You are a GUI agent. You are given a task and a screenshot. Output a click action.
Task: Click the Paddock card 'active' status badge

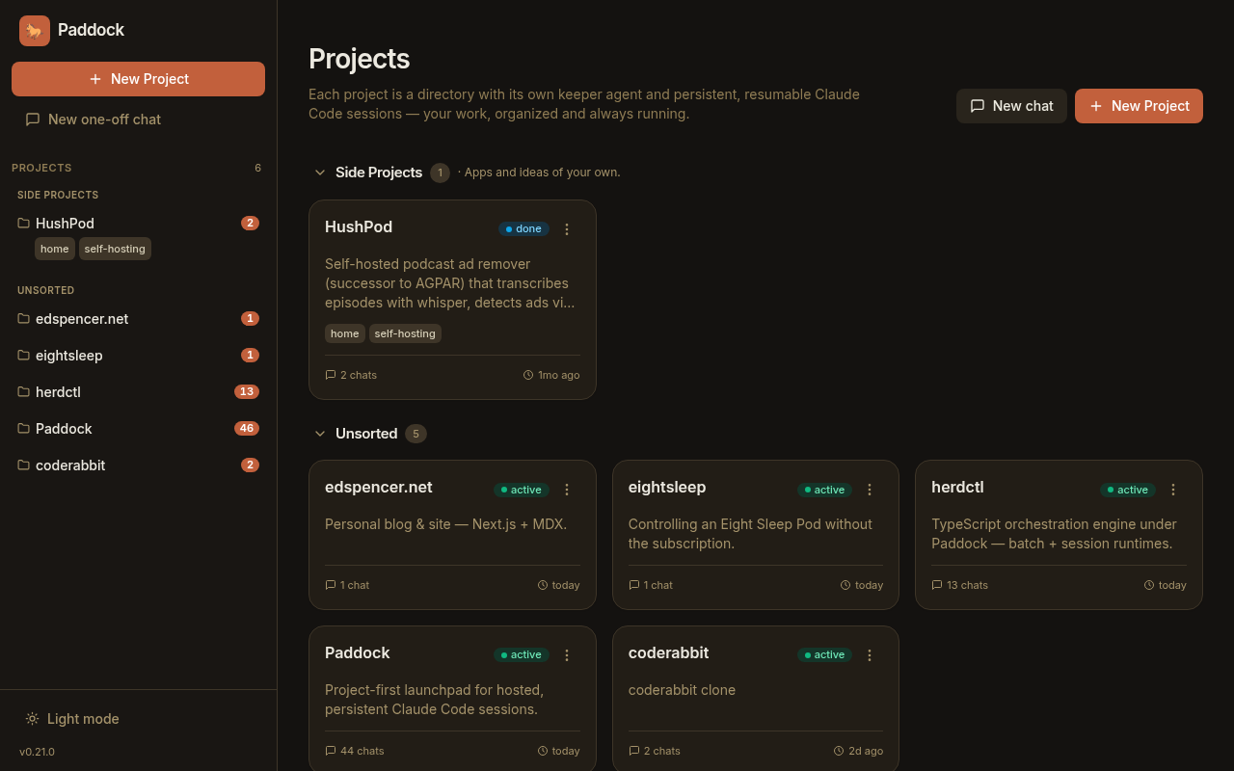[x=522, y=655]
